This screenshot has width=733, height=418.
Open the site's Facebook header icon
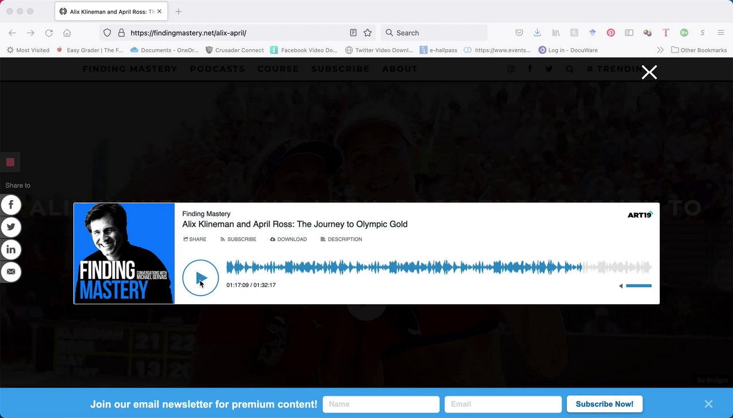(x=530, y=69)
